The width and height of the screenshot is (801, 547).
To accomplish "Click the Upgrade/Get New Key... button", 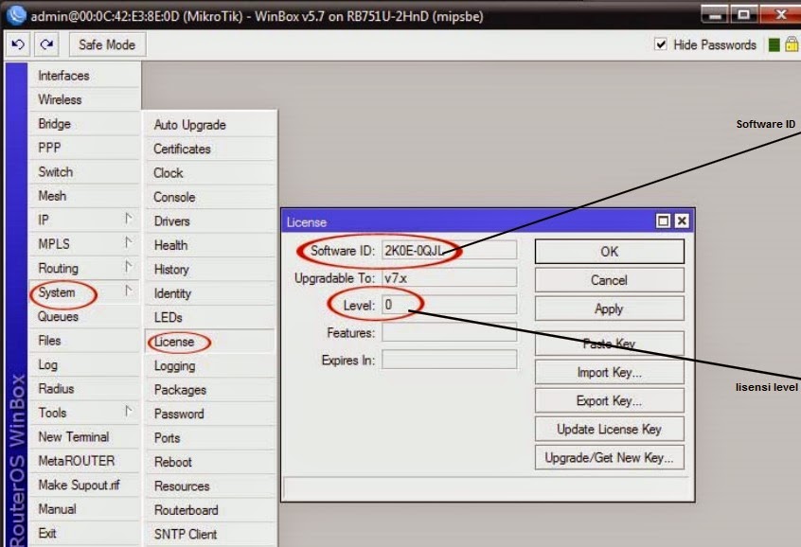I will [609, 458].
